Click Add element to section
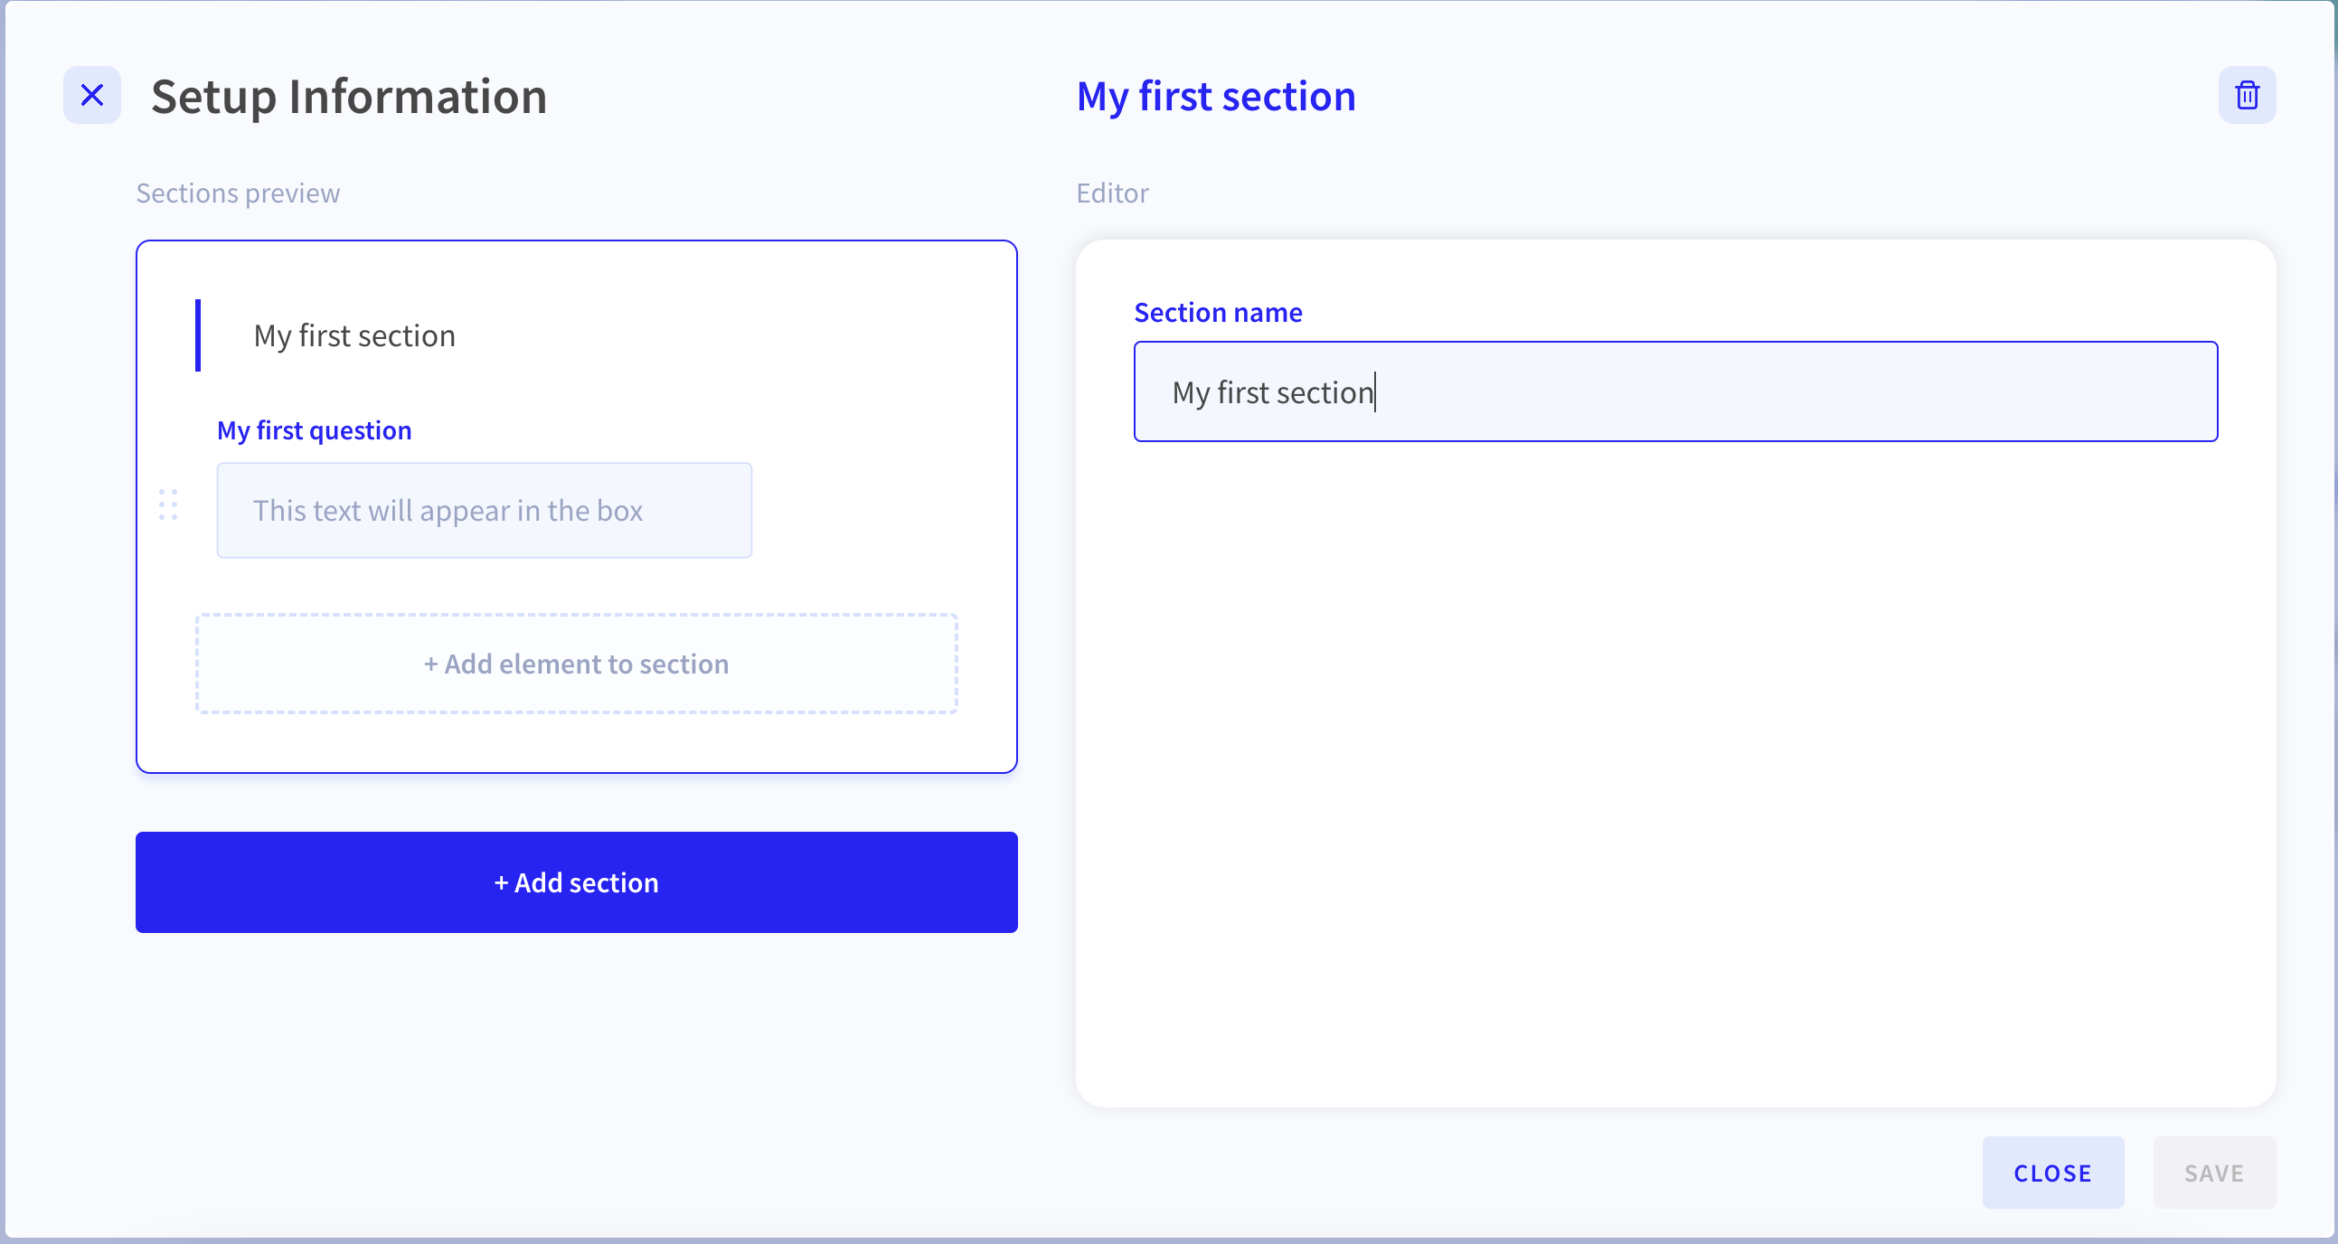The image size is (2338, 1244). [x=576, y=664]
